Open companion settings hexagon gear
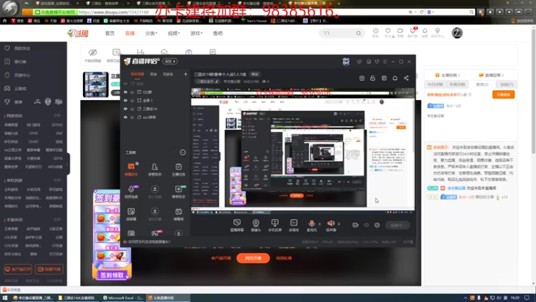Screen dimensions: 536x302 377,225
